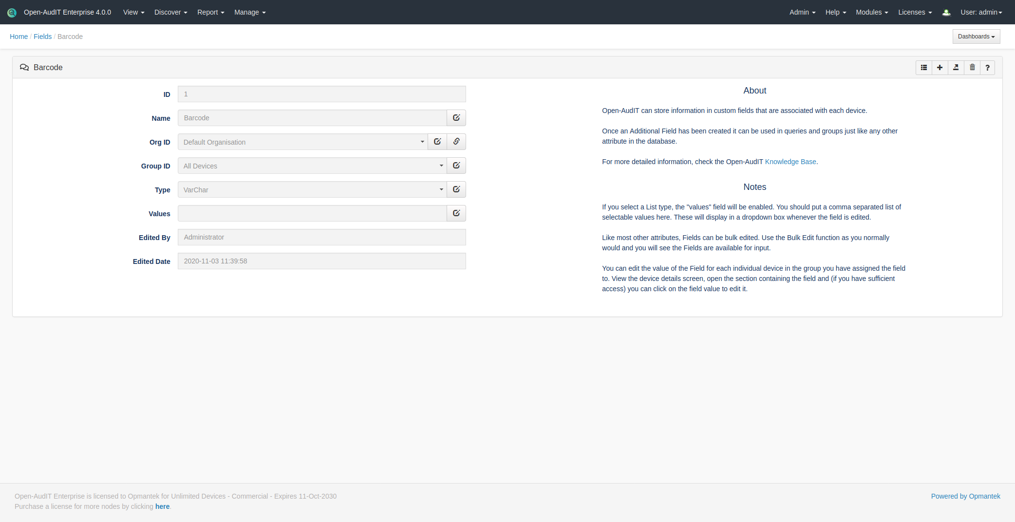Open the Type VarChar dropdown
The image size is (1015, 522).
[x=312, y=190]
